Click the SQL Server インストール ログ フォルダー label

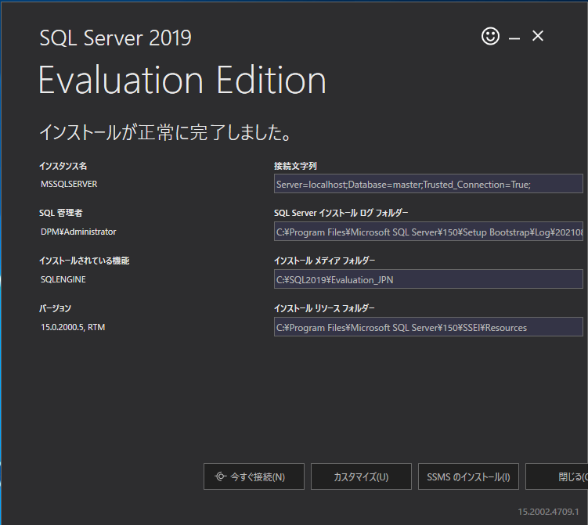tap(341, 213)
